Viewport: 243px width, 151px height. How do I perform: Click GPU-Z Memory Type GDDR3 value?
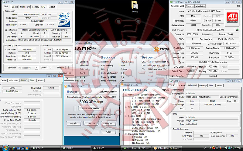(x=194, y=53)
